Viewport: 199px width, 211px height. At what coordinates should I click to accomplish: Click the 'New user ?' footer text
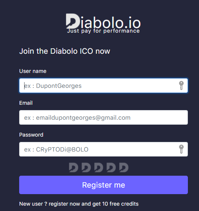coord(33,204)
